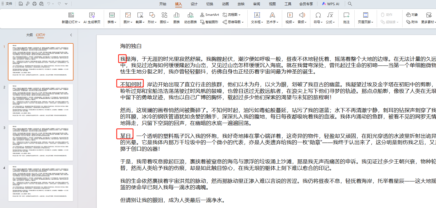Open the 思维导图 dropdown
The image size is (436, 208).
click(x=233, y=22)
